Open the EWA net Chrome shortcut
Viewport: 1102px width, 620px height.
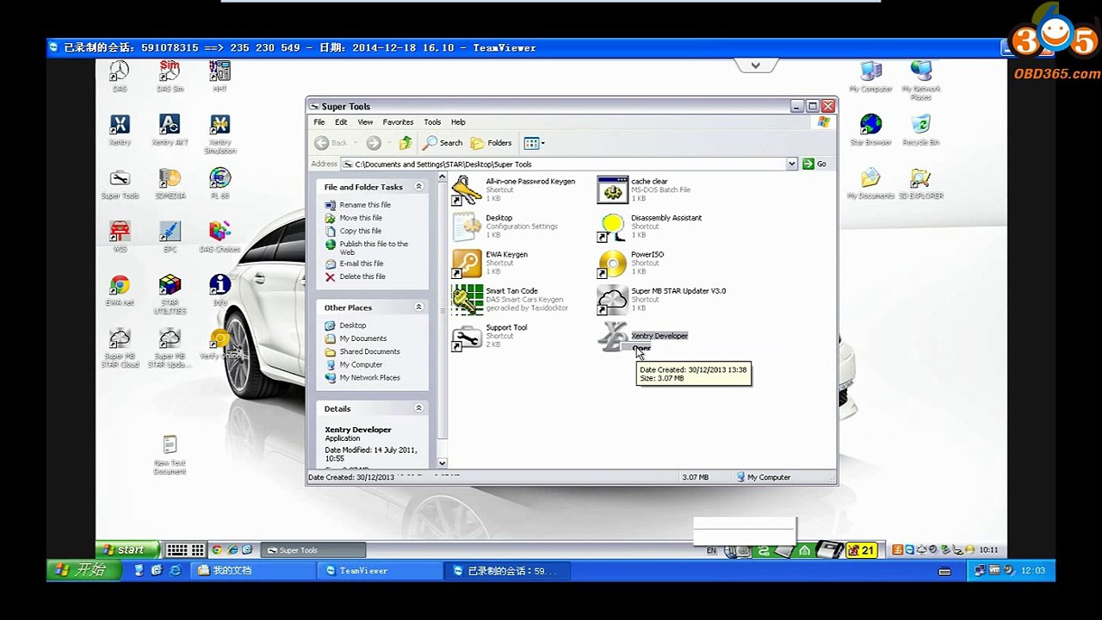(120, 289)
